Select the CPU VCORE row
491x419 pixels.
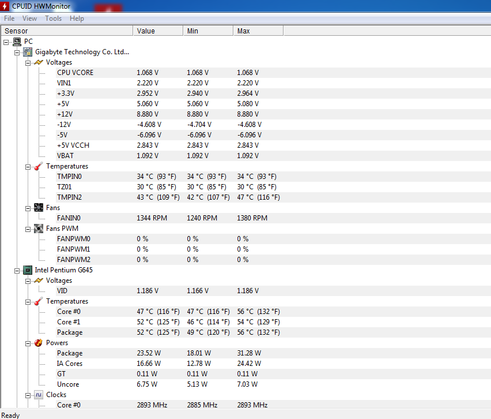coord(273,73)
